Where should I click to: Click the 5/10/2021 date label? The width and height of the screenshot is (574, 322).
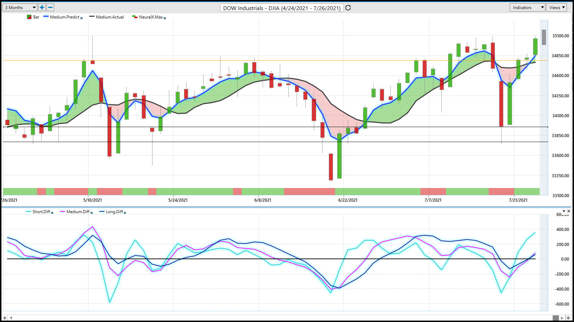coord(93,200)
